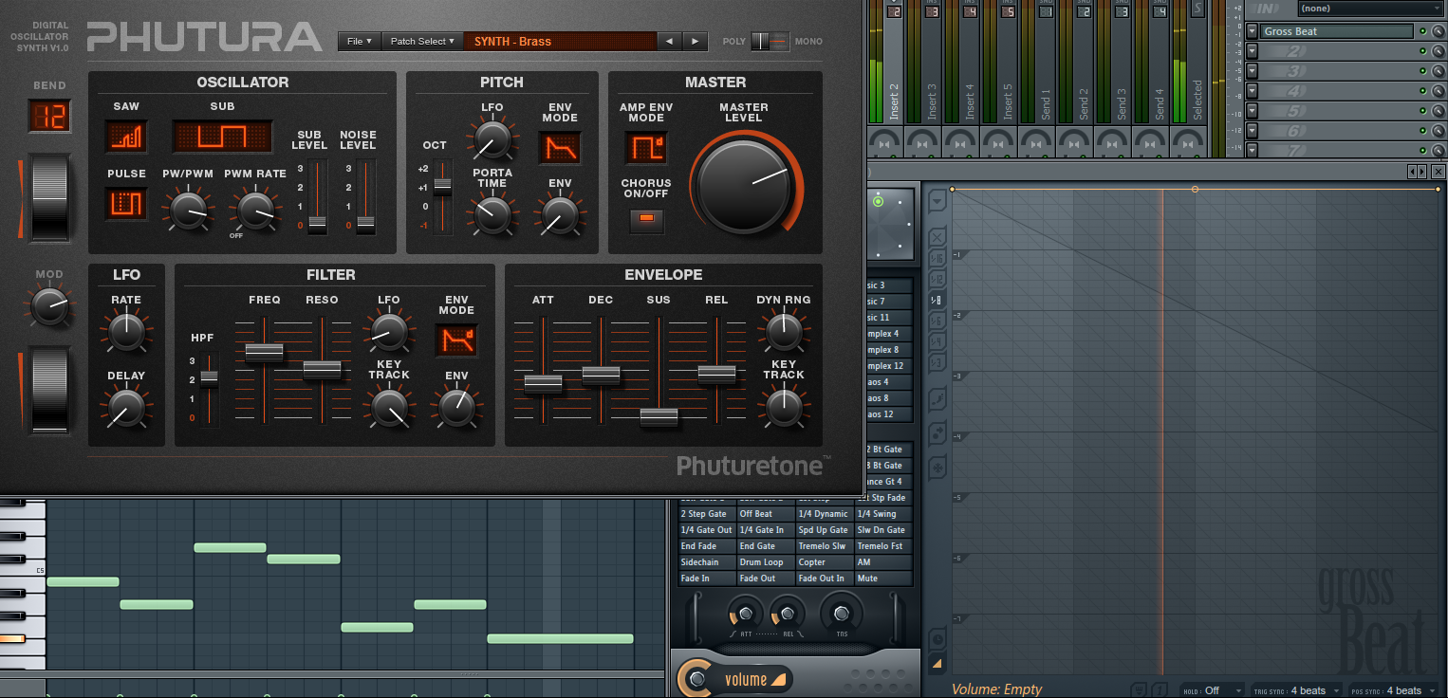Select the Sidechain preset
The image size is (1448, 698).
coord(706,562)
